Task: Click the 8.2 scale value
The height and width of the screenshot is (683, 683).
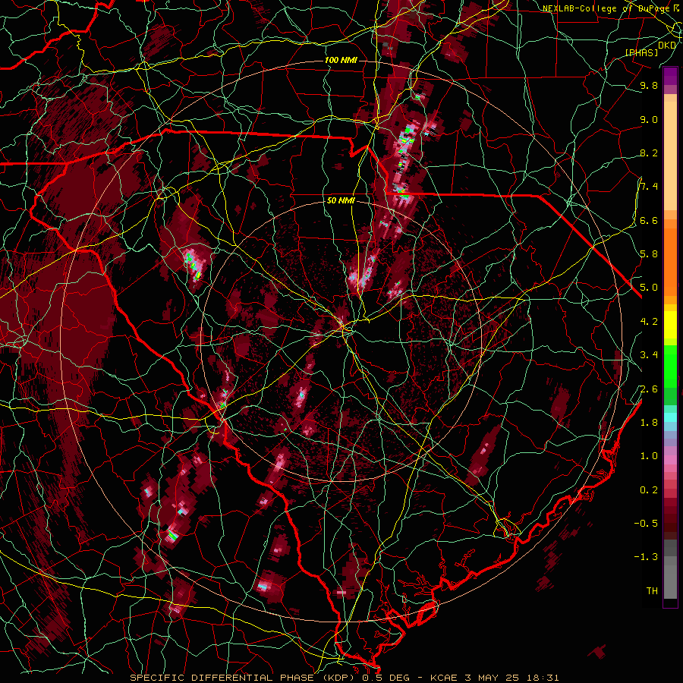Action: (x=649, y=153)
